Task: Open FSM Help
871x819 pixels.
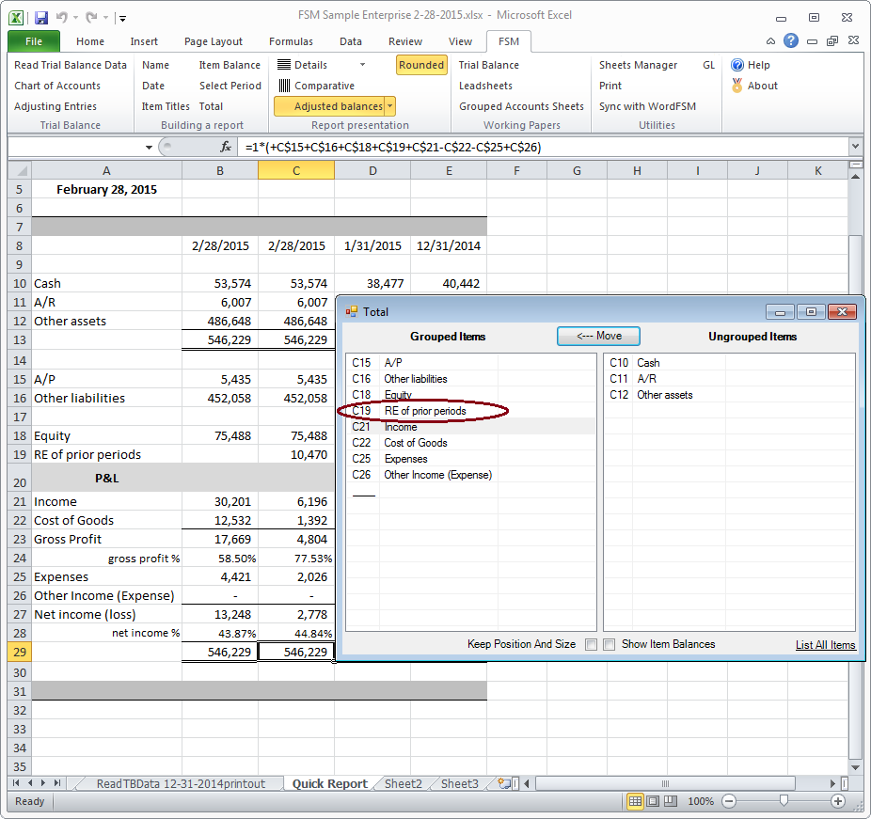Action: [x=749, y=65]
